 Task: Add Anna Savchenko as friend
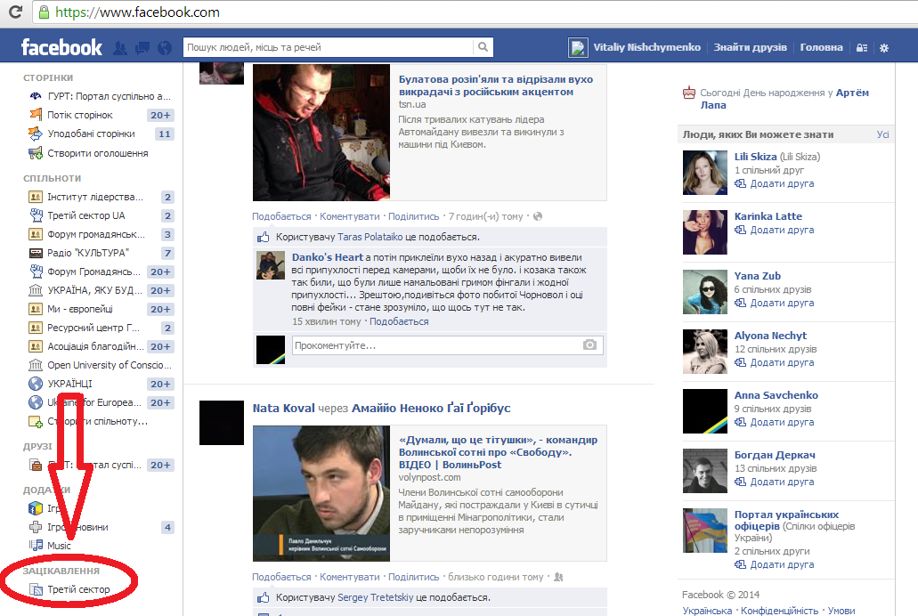(x=775, y=422)
